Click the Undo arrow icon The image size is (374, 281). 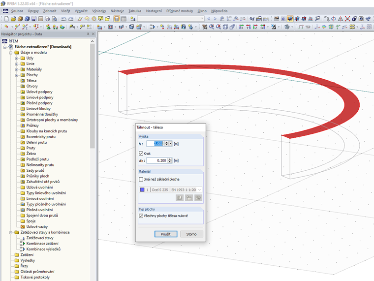click(63, 19)
